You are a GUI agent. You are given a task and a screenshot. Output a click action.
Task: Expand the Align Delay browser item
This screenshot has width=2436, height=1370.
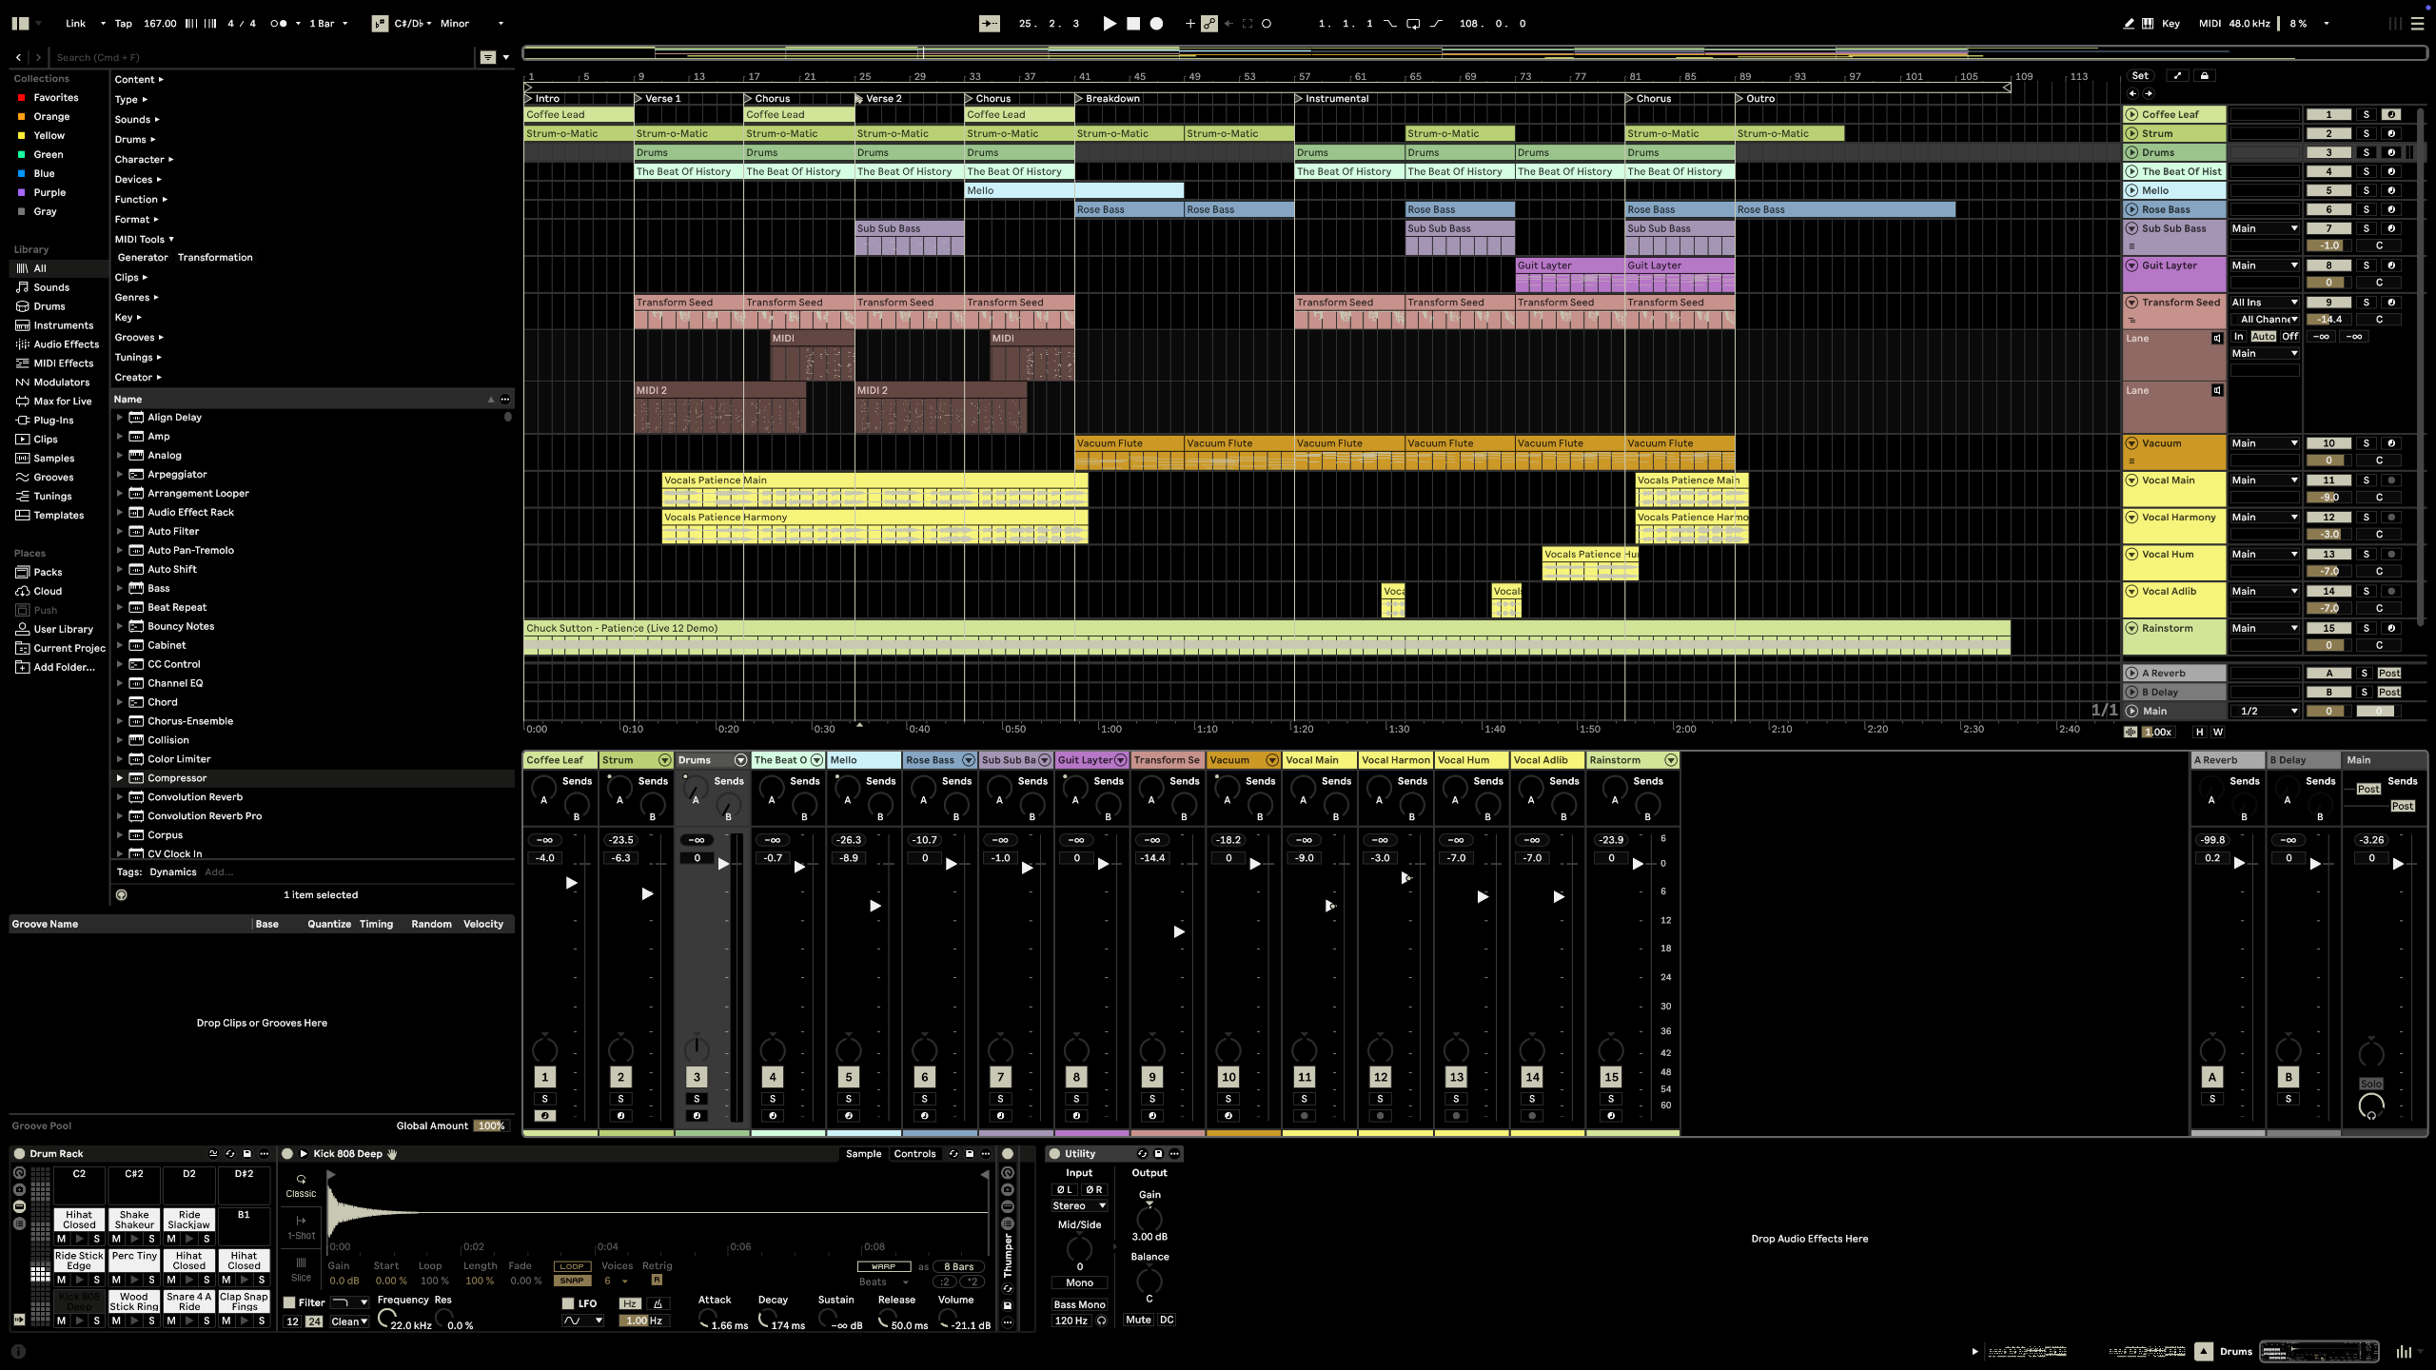coord(120,418)
